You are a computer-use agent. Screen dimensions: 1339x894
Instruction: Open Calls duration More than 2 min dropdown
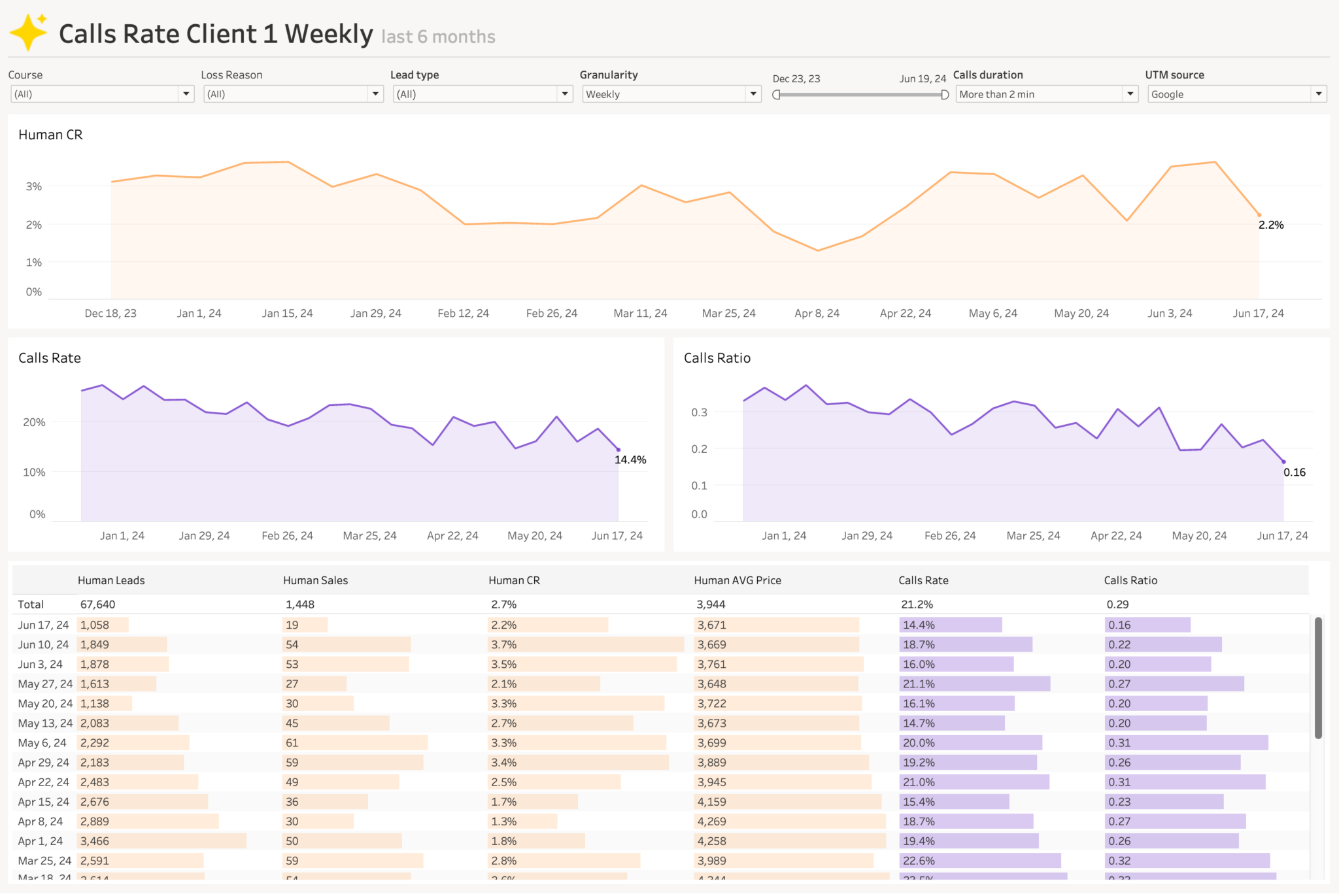[x=1130, y=94]
